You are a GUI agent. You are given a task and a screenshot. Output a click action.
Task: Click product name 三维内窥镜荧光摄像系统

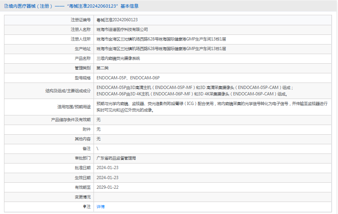118,59
